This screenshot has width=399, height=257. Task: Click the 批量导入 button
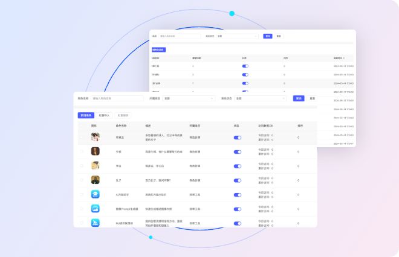pyautogui.click(x=103, y=115)
